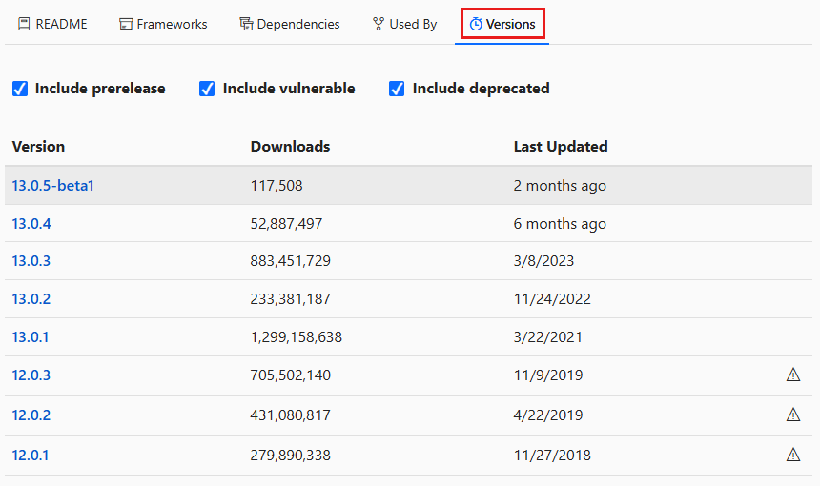This screenshot has width=820, height=486.
Task: Open version 13.0.4 link
Action: pos(31,224)
